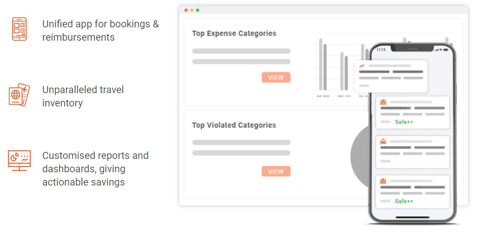Click the airplane icon on flight card

(x=362, y=66)
